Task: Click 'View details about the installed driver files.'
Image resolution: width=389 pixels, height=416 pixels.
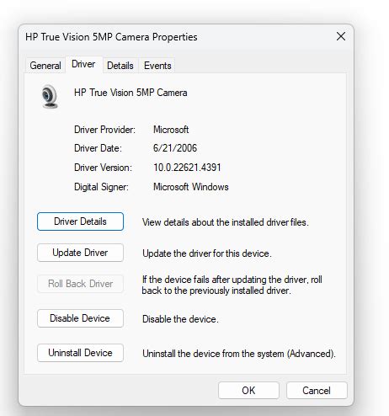Action: click(x=226, y=222)
